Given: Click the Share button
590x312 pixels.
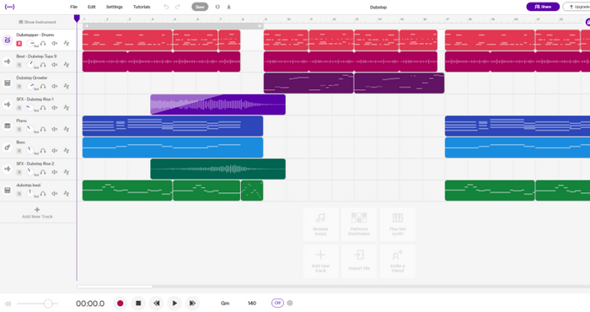Looking at the screenshot, I should pyautogui.click(x=543, y=7).
